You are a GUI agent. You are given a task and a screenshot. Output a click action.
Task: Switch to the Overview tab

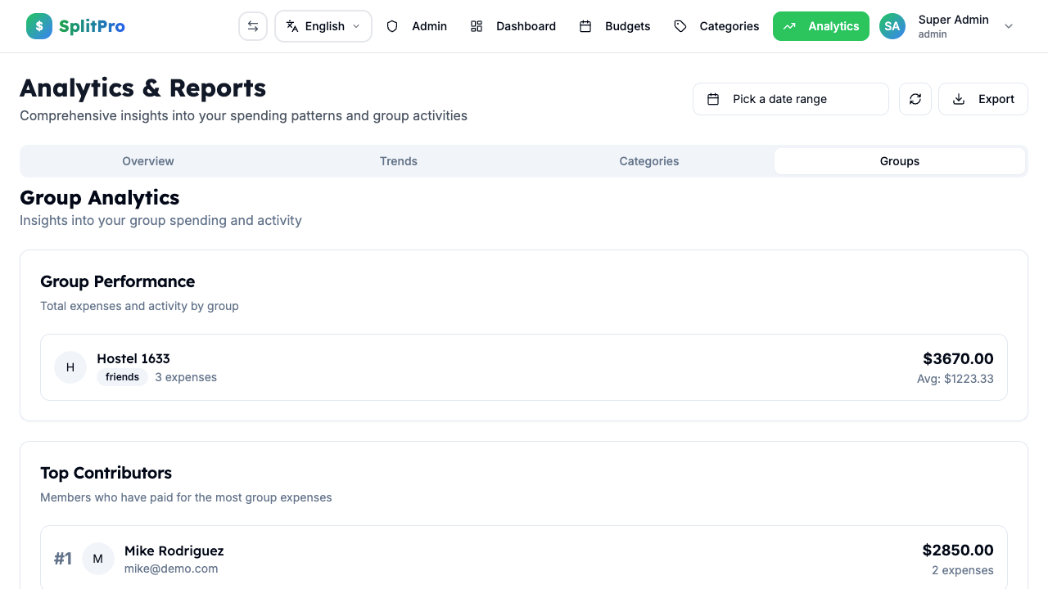click(x=147, y=160)
